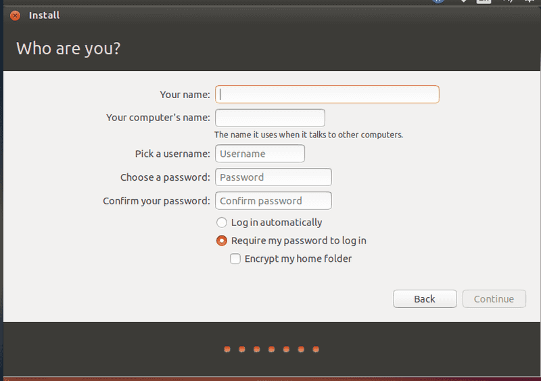This screenshot has width=541, height=381.
Task: Select the Log in automatically option
Action: click(x=222, y=223)
